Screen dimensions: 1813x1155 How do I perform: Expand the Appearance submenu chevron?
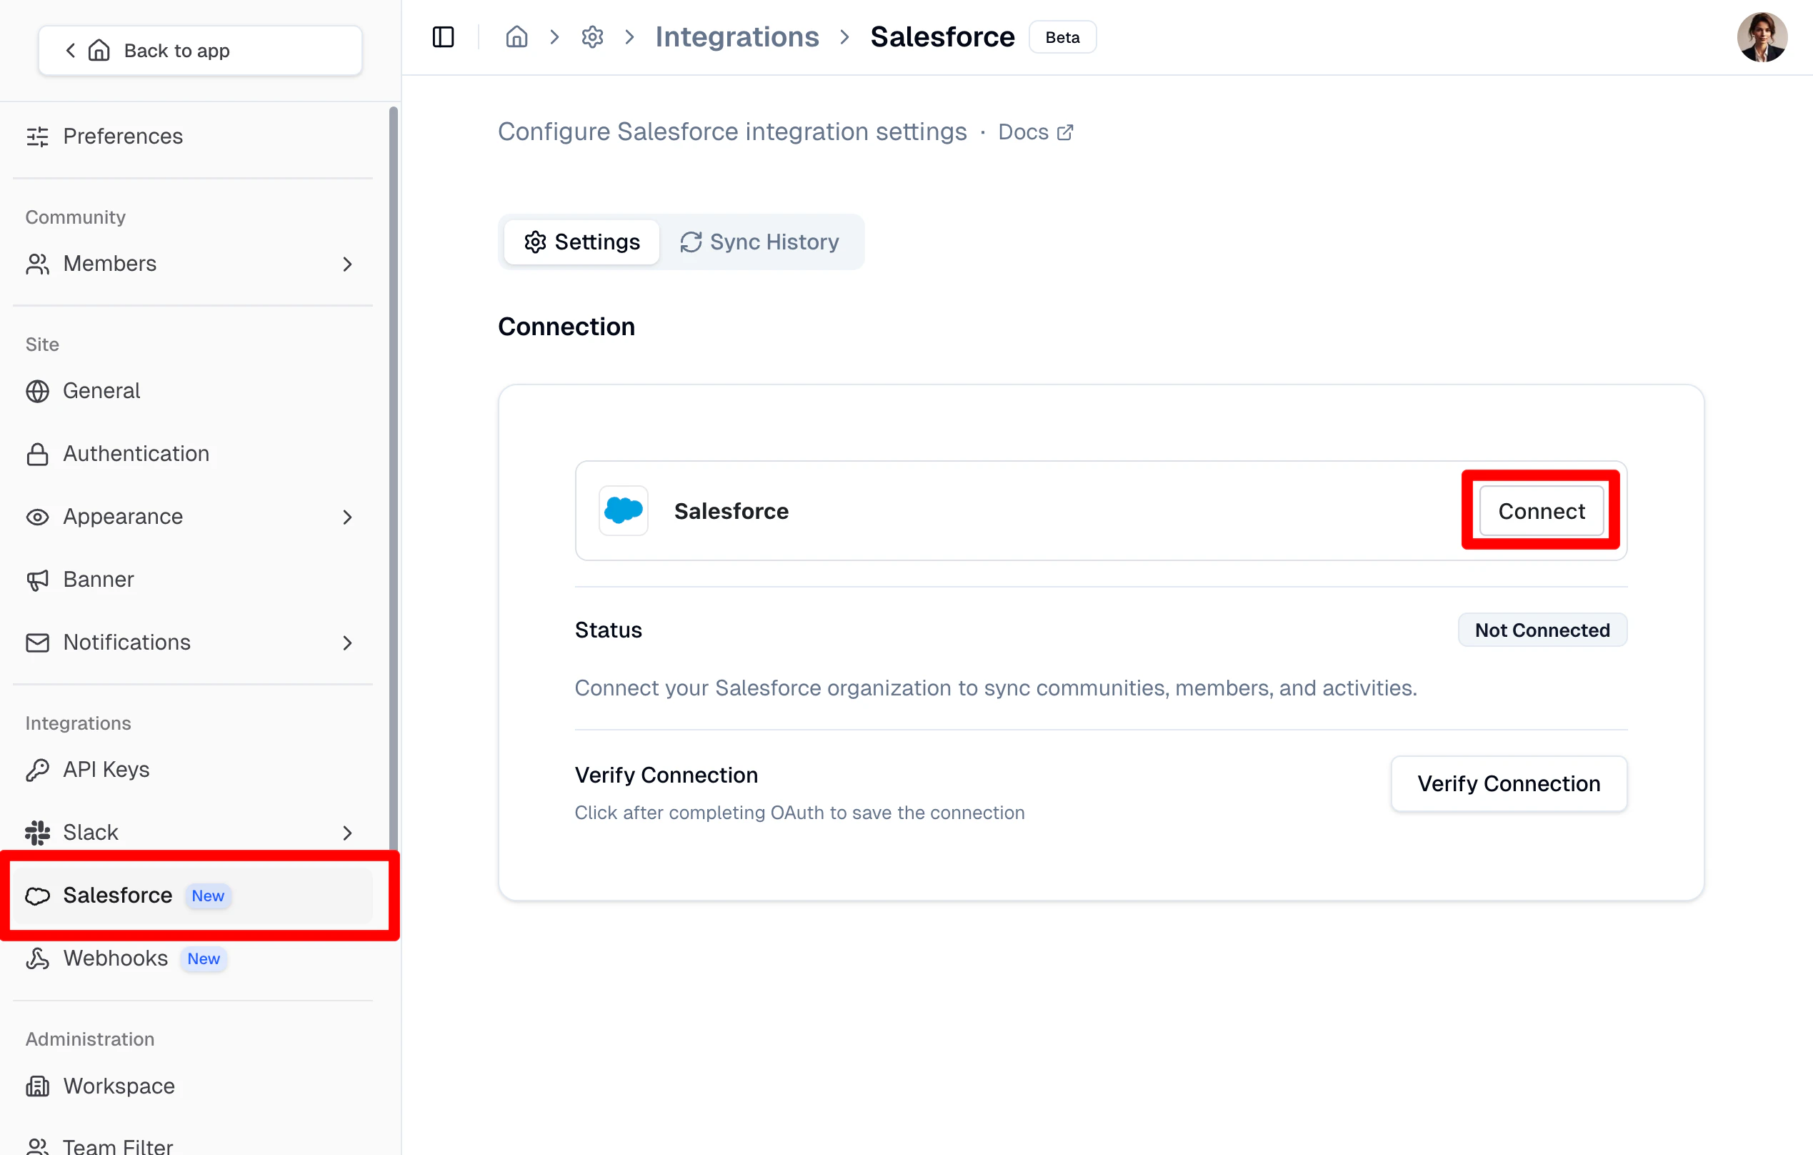coord(347,517)
